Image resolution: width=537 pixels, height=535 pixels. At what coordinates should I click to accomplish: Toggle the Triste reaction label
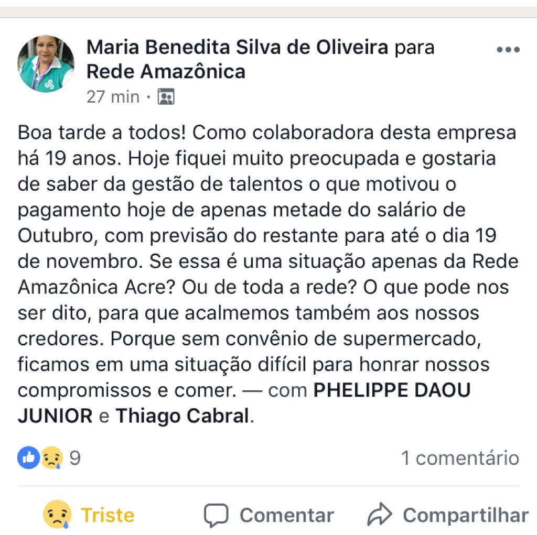(108, 515)
